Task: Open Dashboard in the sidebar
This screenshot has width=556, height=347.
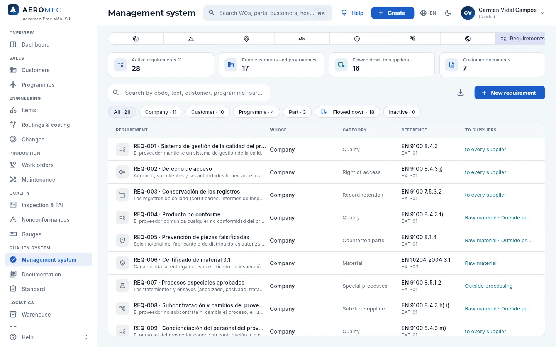Action: click(48, 45)
